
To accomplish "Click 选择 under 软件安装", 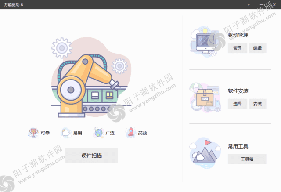I will click(x=237, y=104).
